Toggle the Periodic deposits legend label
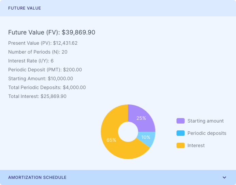This screenshot has height=185, width=236. tap(207, 133)
